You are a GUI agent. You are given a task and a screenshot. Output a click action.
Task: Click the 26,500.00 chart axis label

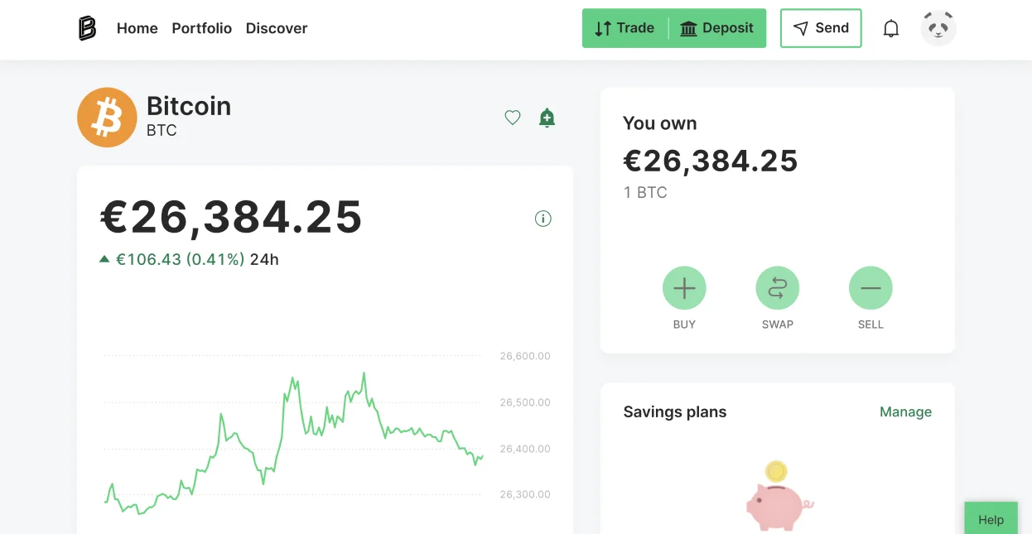pyautogui.click(x=525, y=402)
